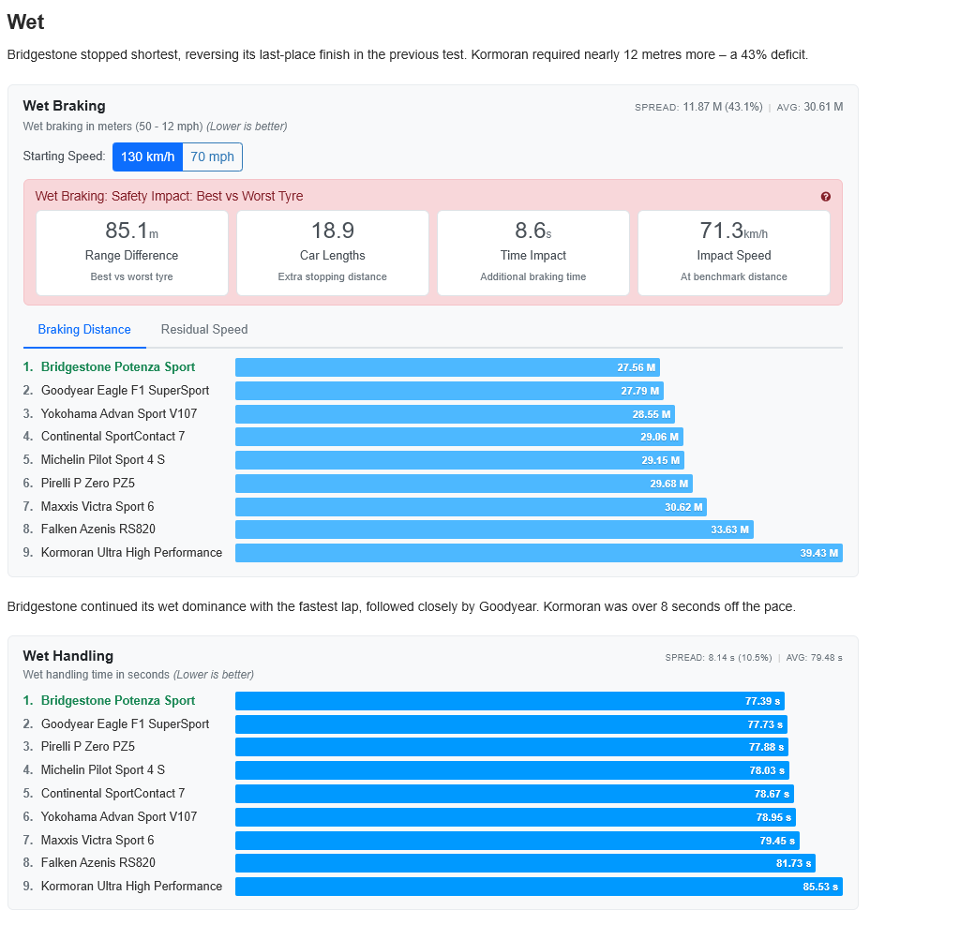
Task: Click the 77.73 s handling bar
Action: [511, 724]
